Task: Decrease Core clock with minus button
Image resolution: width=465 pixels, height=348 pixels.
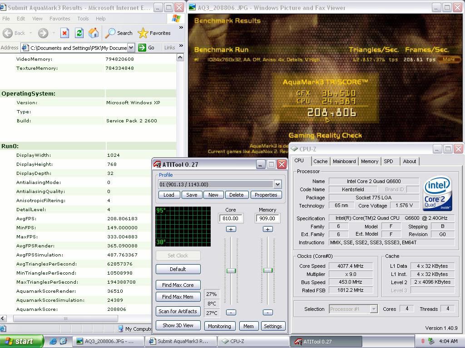Action: coord(231,313)
